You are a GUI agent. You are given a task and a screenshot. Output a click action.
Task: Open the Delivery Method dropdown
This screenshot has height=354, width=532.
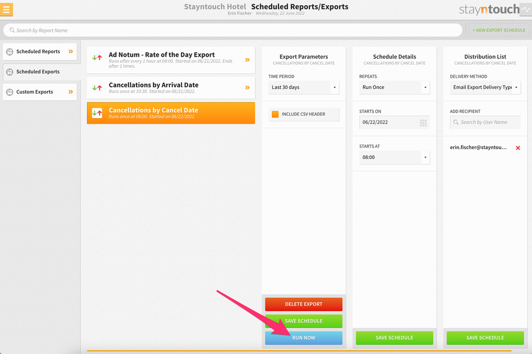point(485,87)
